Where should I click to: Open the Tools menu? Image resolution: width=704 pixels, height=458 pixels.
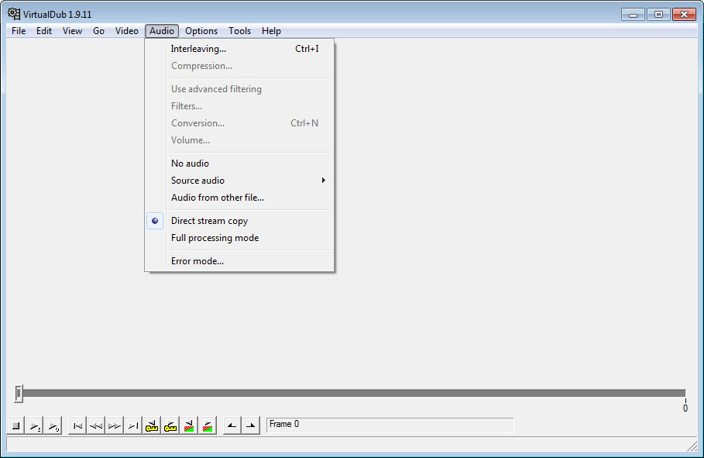click(239, 31)
